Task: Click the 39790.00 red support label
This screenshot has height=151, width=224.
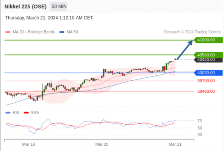Action: [206, 81]
